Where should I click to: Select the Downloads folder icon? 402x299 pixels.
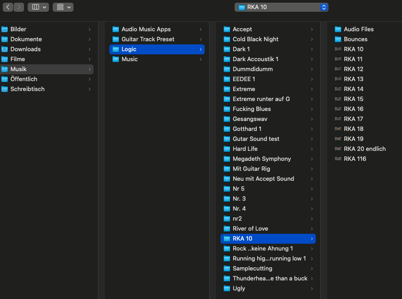pyautogui.click(x=5, y=49)
